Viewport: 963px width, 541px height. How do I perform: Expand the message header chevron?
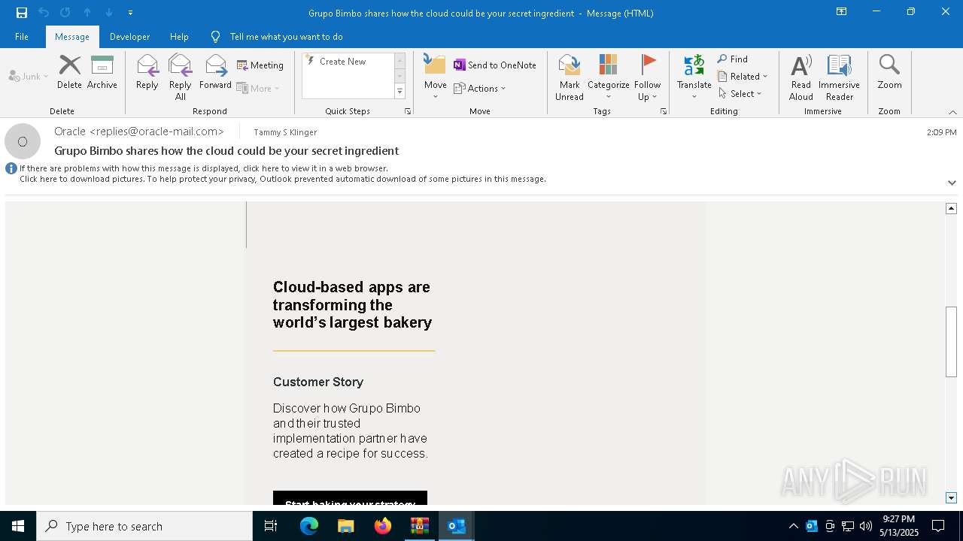[952, 183]
